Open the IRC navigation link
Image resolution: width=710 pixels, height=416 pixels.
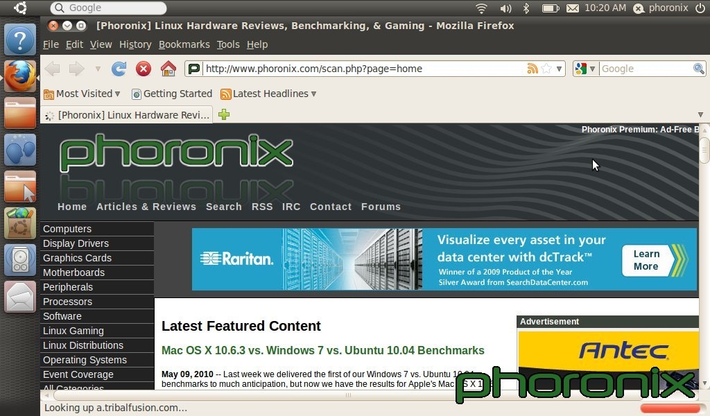(291, 207)
